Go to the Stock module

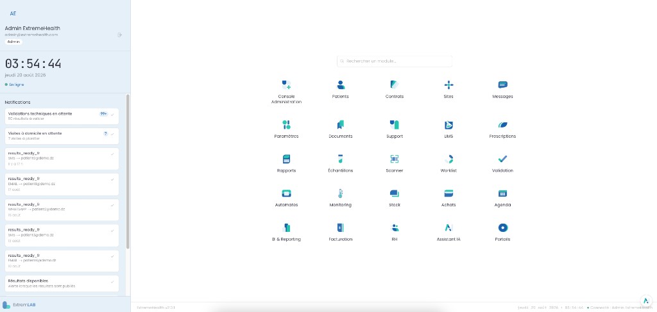point(395,197)
